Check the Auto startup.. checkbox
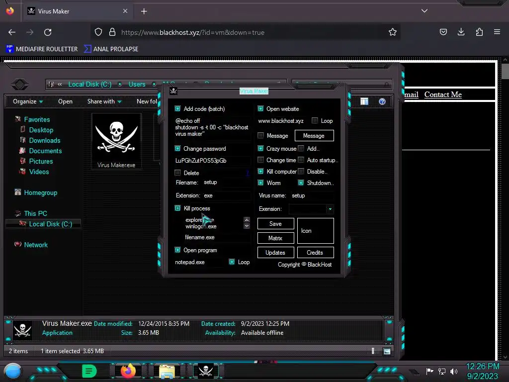The width and height of the screenshot is (509, 382). pyautogui.click(x=301, y=160)
